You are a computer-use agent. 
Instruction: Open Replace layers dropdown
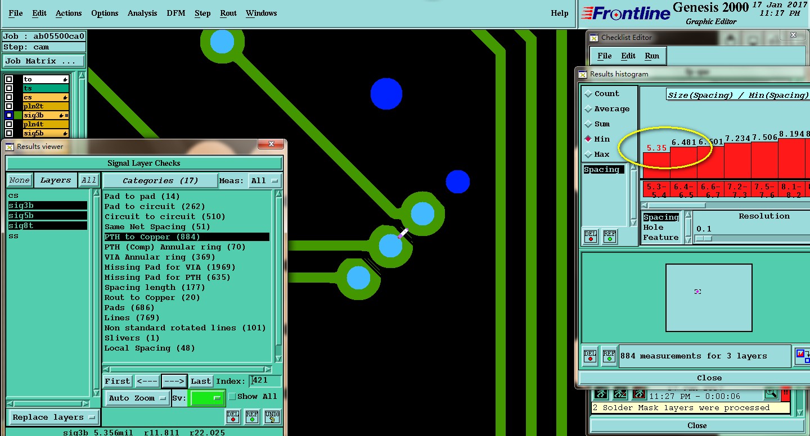53,417
